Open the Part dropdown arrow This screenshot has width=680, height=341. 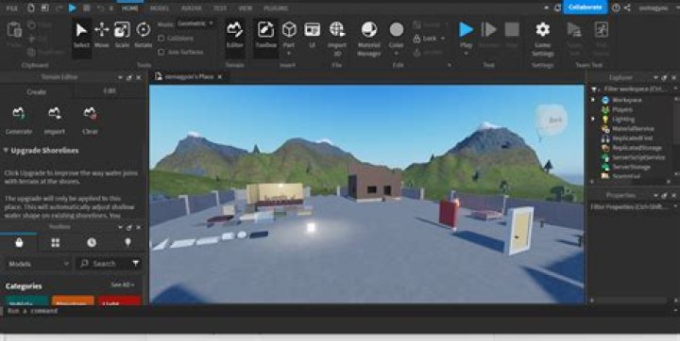289,54
